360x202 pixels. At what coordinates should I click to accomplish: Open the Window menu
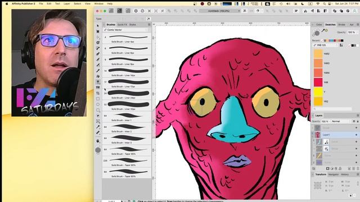click(99, 4)
